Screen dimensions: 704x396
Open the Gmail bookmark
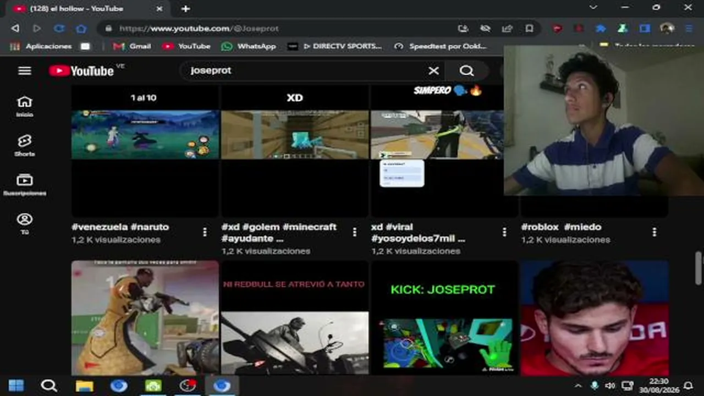[x=132, y=46]
